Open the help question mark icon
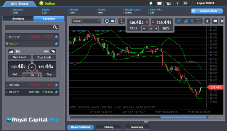The image size is (227, 131). coord(177,3)
